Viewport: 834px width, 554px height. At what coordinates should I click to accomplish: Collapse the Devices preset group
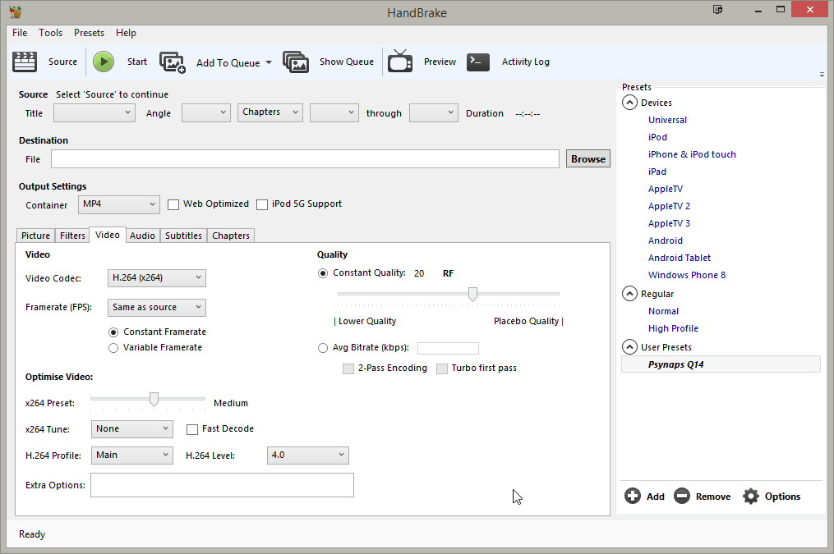click(x=629, y=103)
